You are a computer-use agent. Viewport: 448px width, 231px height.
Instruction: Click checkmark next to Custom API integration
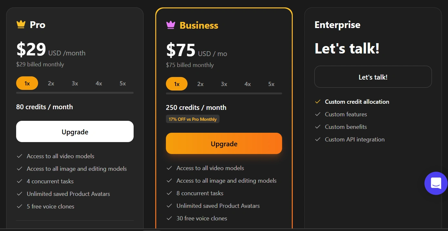click(318, 140)
